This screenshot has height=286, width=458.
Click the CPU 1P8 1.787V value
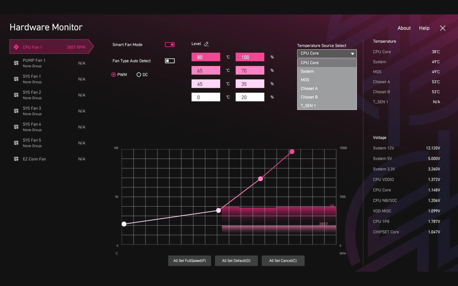pyautogui.click(x=434, y=222)
